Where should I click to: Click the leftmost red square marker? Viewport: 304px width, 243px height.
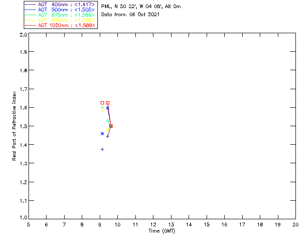103,103
